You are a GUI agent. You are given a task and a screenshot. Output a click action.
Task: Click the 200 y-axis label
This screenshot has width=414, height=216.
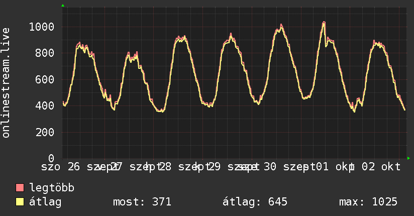pos(45,132)
